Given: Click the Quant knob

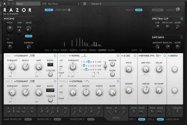Looking at the screenshot, I should click(128, 90).
